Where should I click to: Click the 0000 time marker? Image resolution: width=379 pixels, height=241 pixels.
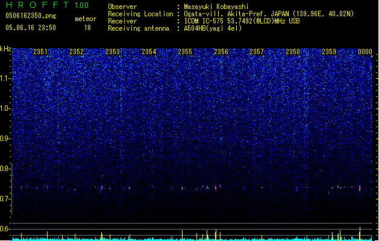[x=365, y=52]
